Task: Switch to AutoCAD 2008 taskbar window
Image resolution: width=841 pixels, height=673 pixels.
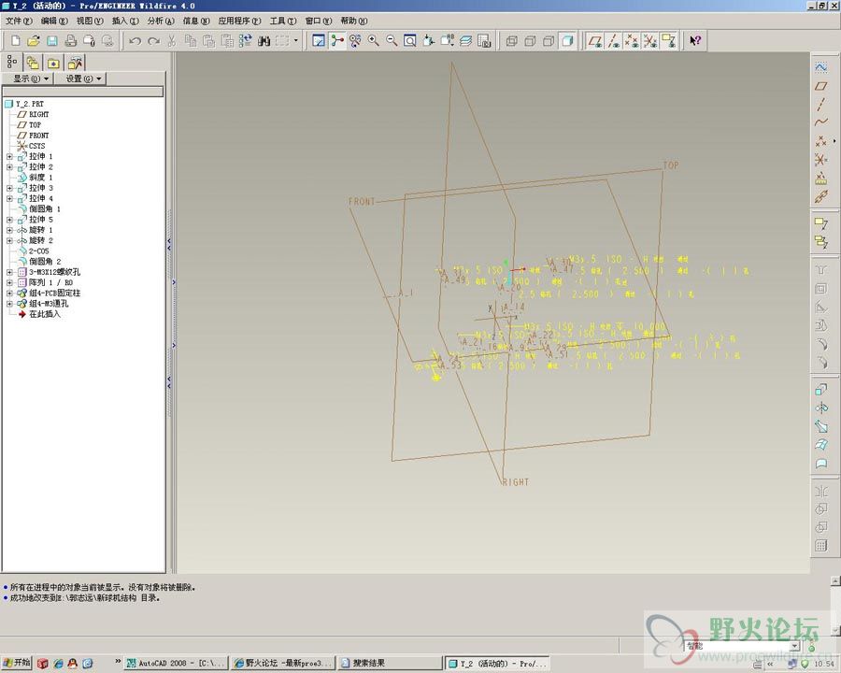Action: point(176,664)
